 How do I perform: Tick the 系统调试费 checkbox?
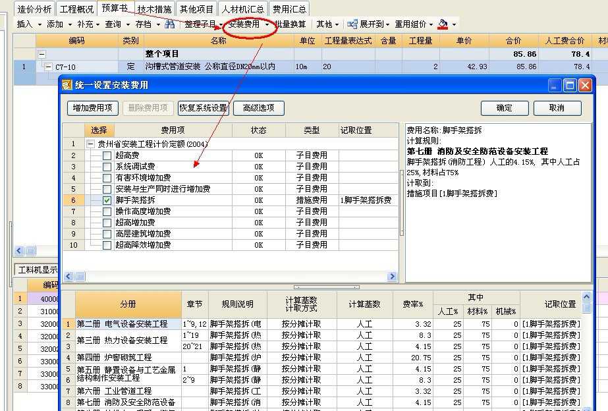pyautogui.click(x=107, y=167)
